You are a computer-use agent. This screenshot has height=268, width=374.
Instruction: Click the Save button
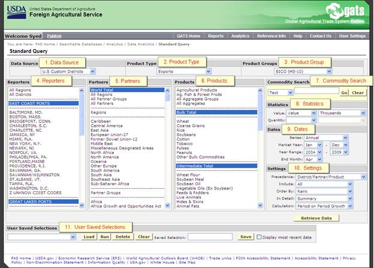click(246, 237)
